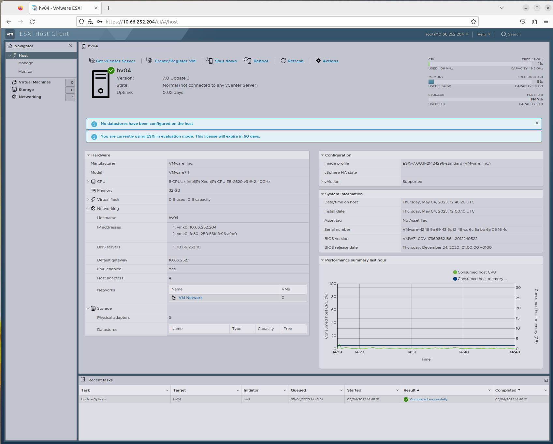Click the Shut down power icon
Image resolution: width=553 pixels, height=444 pixels.
pyautogui.click(x=209, y=61)
